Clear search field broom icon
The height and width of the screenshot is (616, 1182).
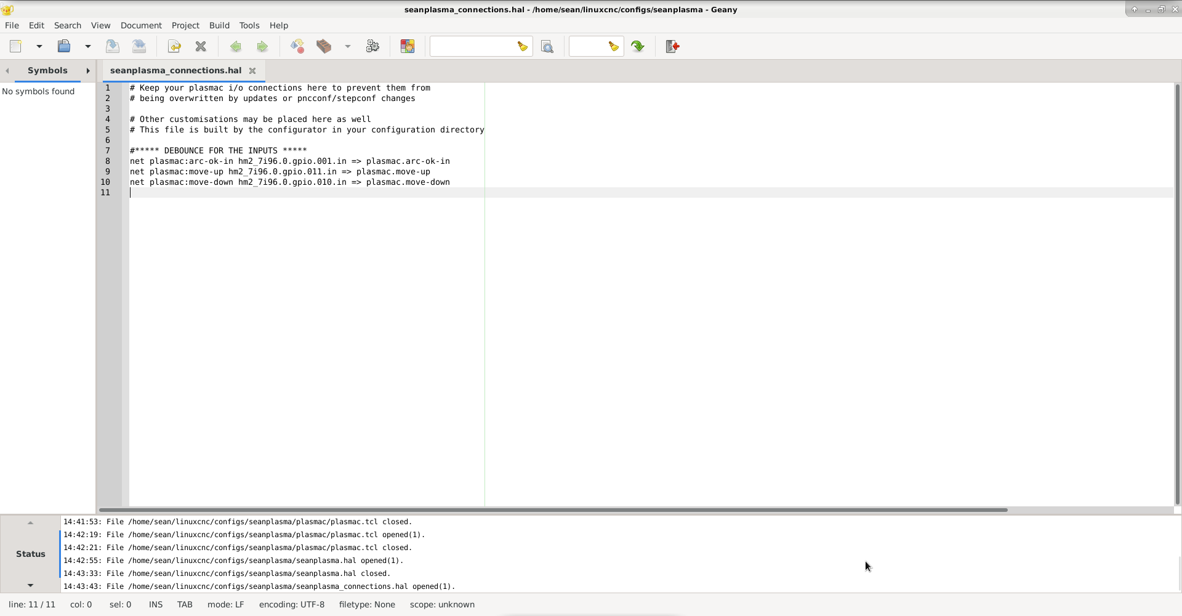pyautogui.click(x=523, y=46)
